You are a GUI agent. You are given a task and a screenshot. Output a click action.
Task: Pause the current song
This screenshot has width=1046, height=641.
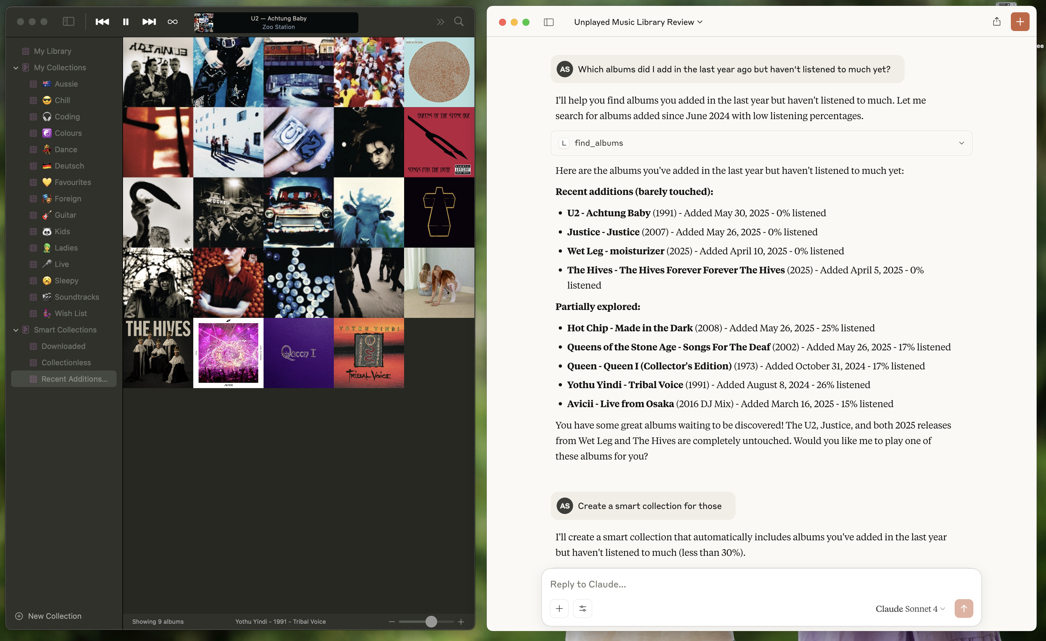coord(126,22)
